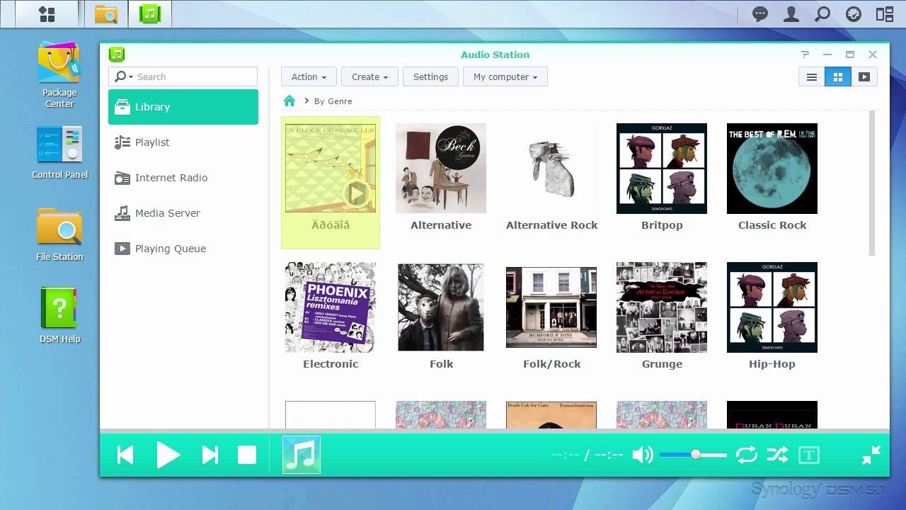The image size is (906, 510).
Task: Open Package Center desktop icon
Action: tap(59, 75)
